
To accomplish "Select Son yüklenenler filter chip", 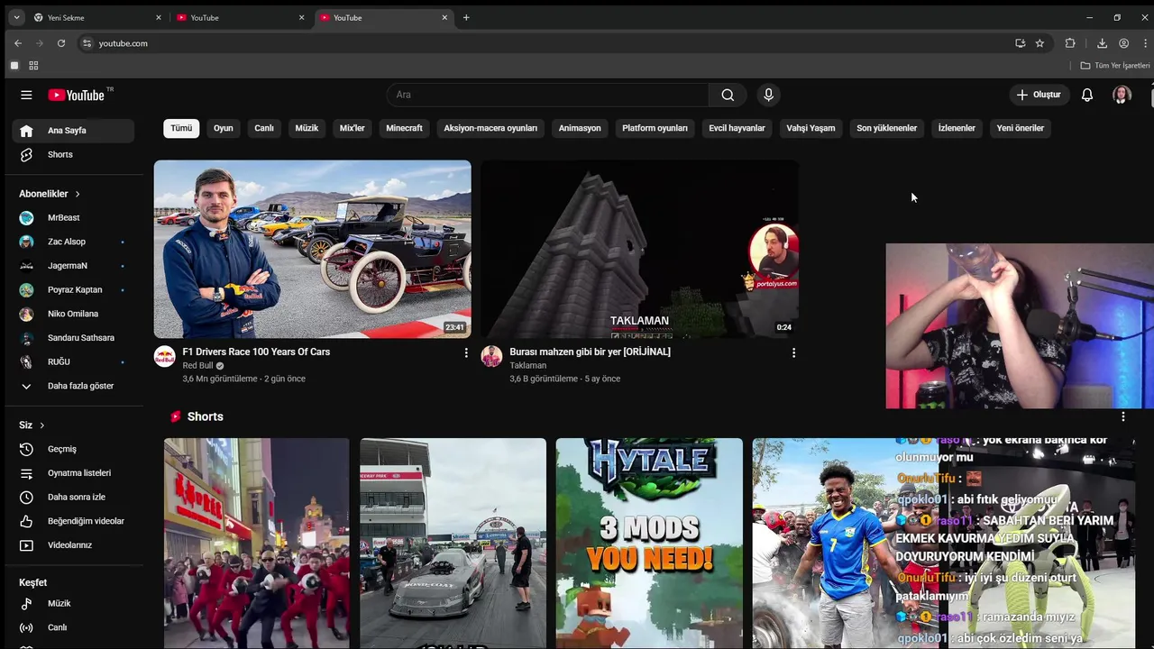I will (886, 128).
